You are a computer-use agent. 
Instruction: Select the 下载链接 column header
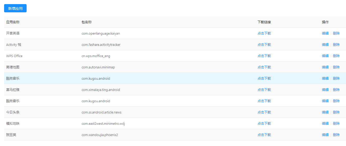[264, 22]
